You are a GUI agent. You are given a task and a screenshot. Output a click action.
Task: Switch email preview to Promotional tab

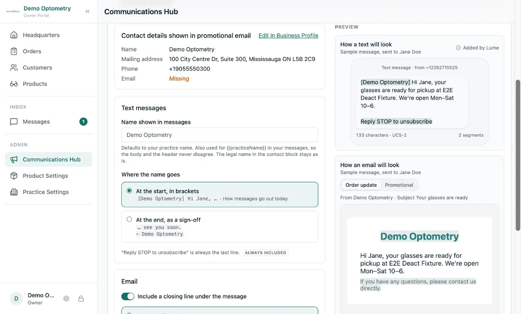(x=399, y=185)
